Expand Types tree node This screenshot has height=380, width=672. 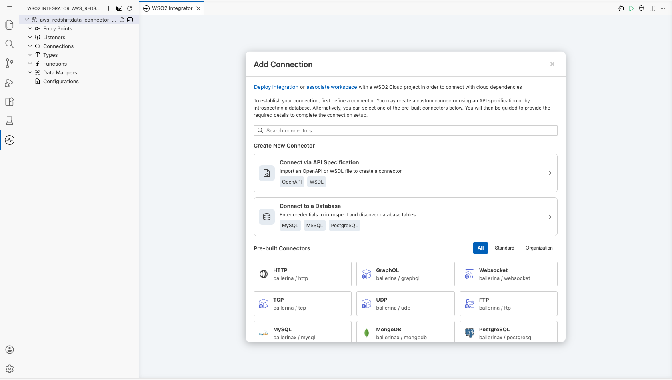pyautogui.click(x=30, y=55)
